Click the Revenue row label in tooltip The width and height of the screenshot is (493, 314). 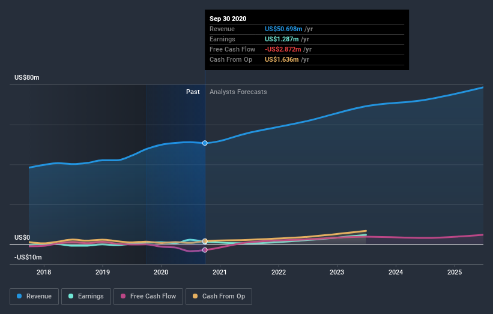tap(222, 29)
